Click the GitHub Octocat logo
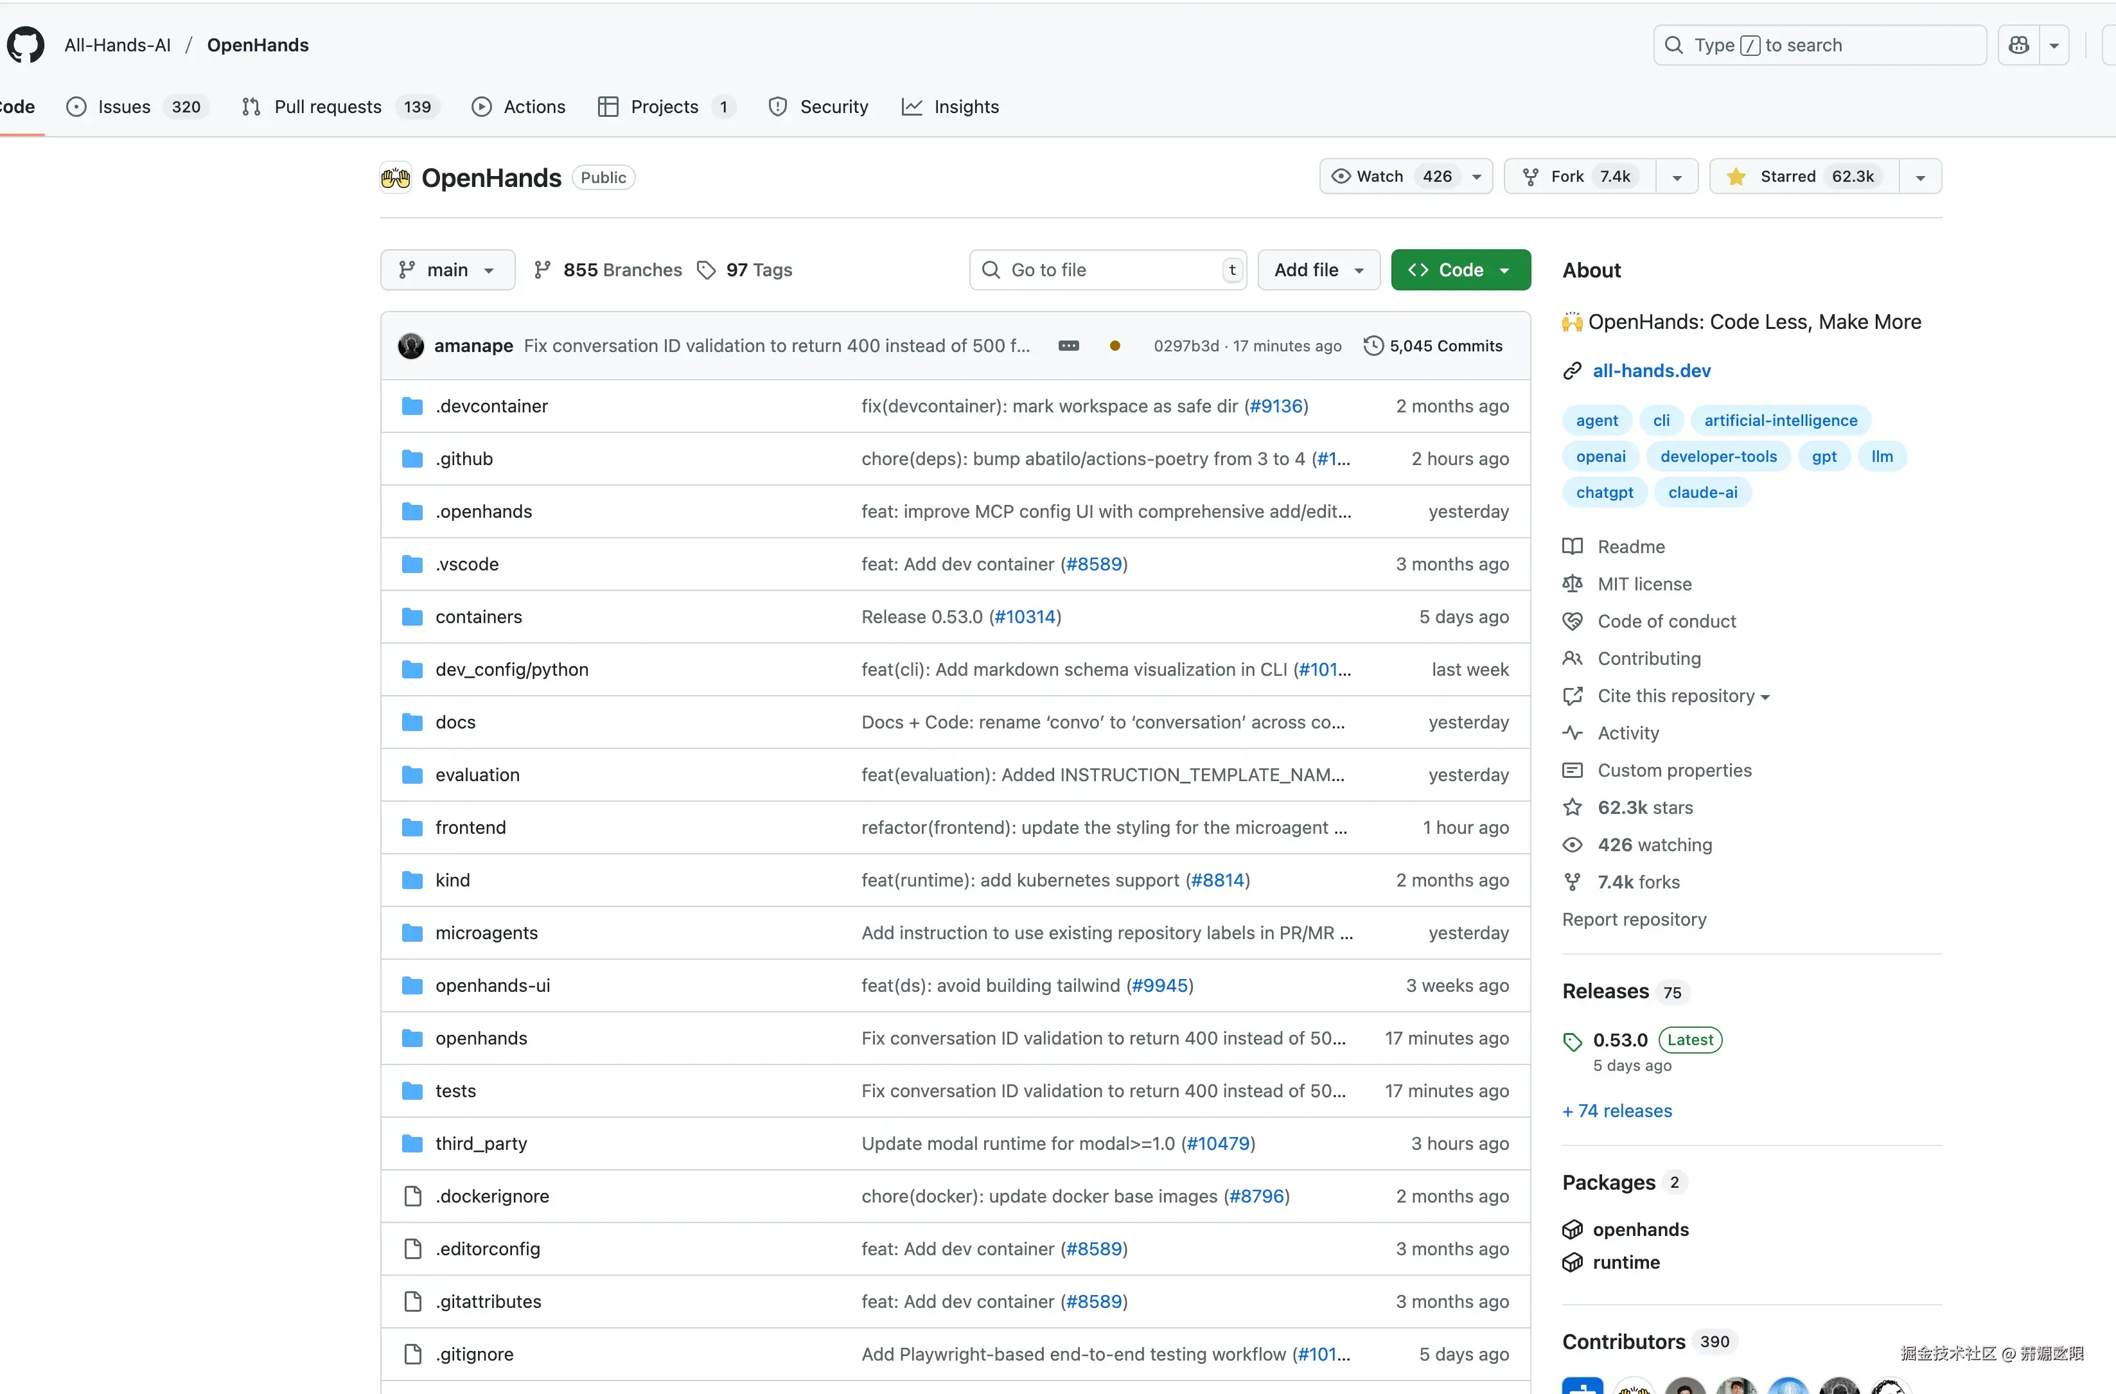 pos(25,44)
